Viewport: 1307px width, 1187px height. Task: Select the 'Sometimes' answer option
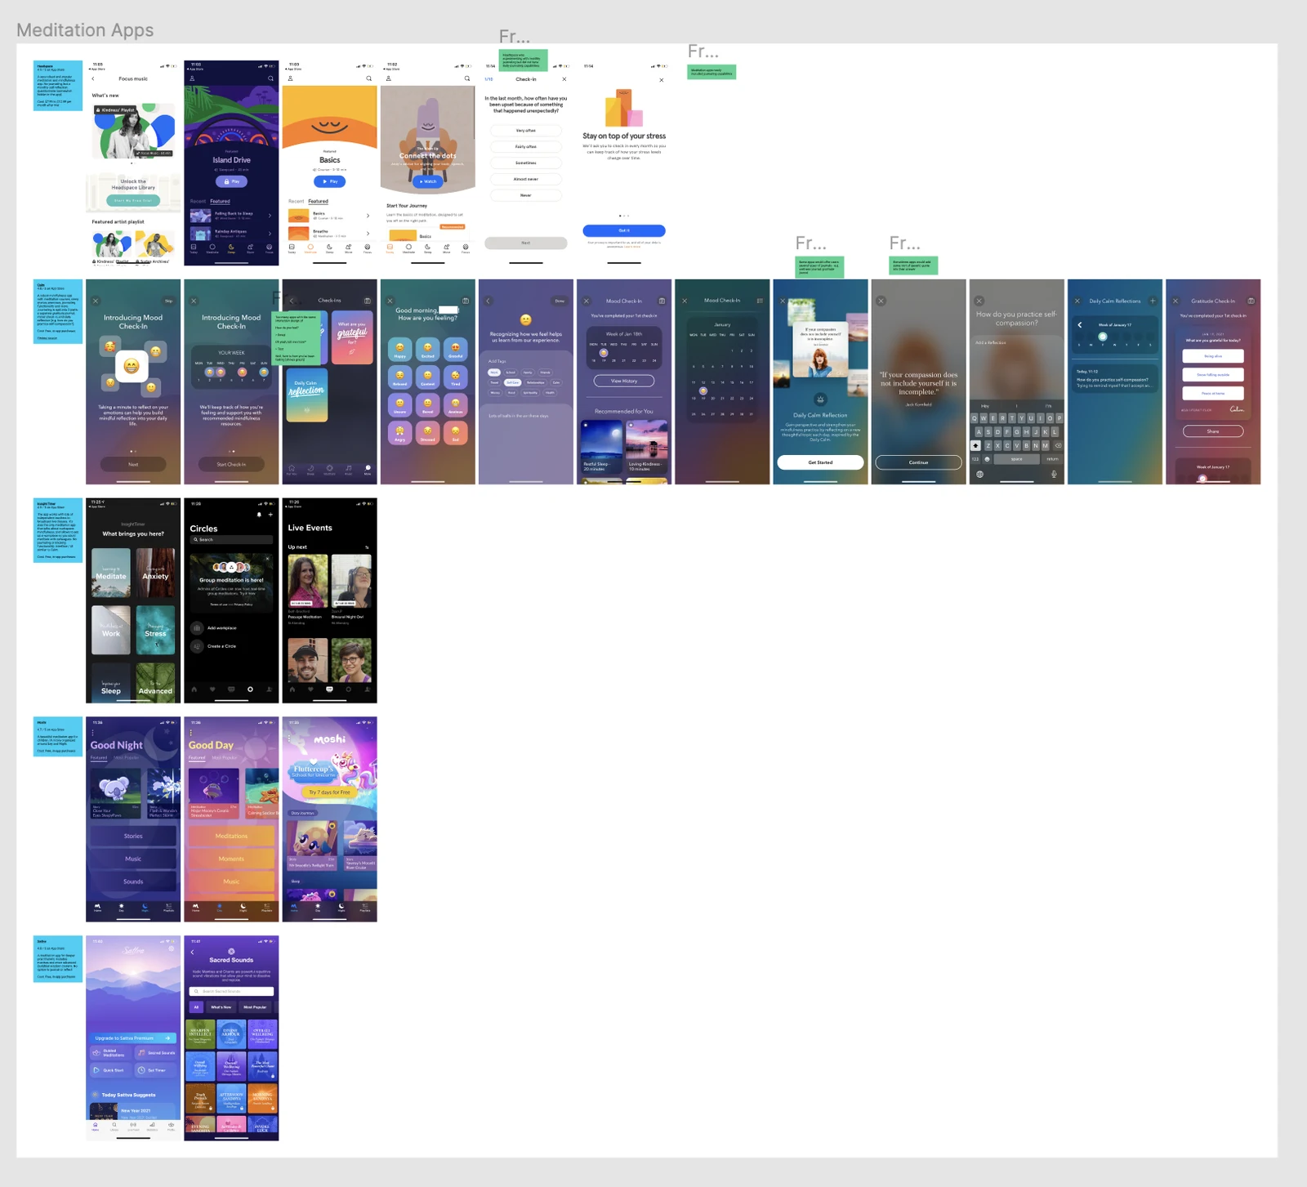526,163
